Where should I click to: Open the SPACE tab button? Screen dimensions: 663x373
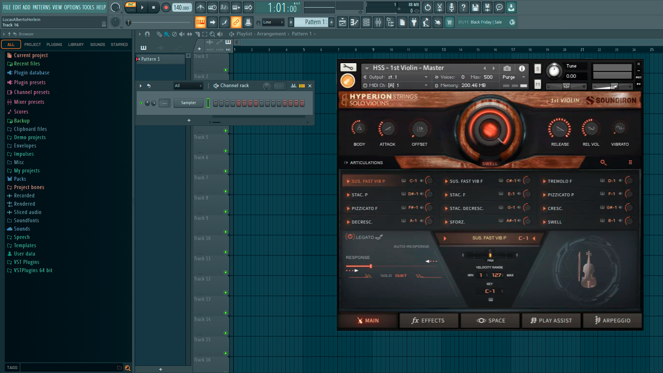click(x=489, y=321)
